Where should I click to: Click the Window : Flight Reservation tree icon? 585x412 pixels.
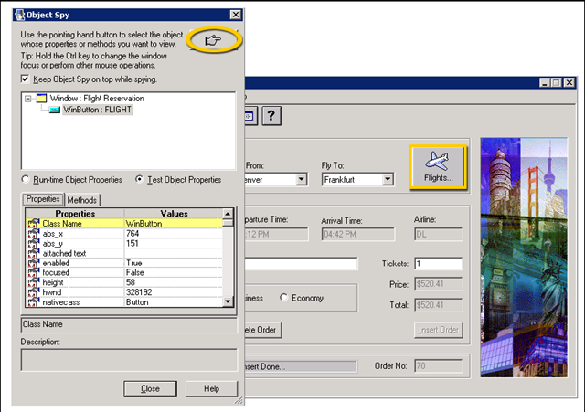(41, 99)
